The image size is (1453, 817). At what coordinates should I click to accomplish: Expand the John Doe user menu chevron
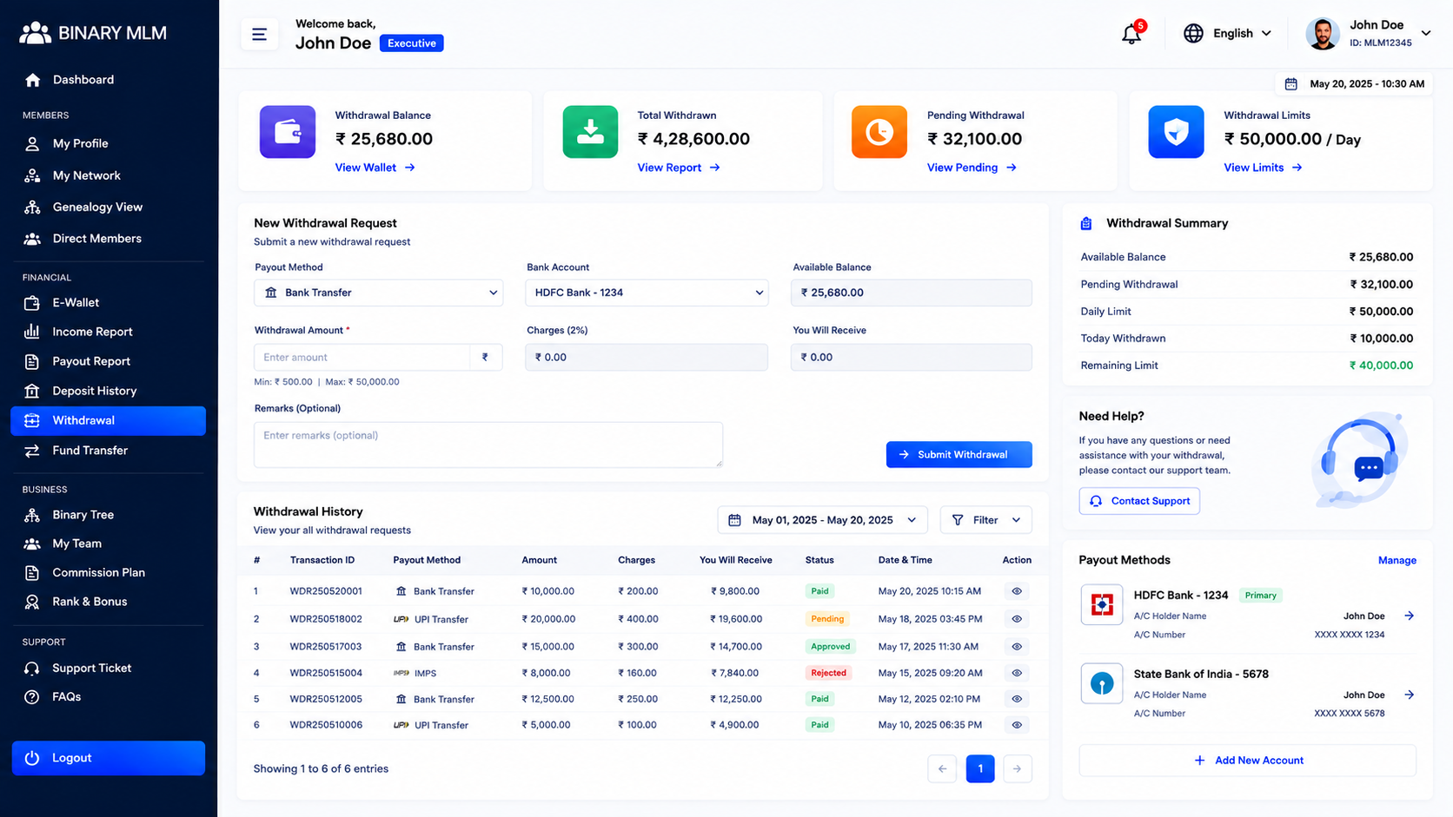click(x=1426, y=33)
